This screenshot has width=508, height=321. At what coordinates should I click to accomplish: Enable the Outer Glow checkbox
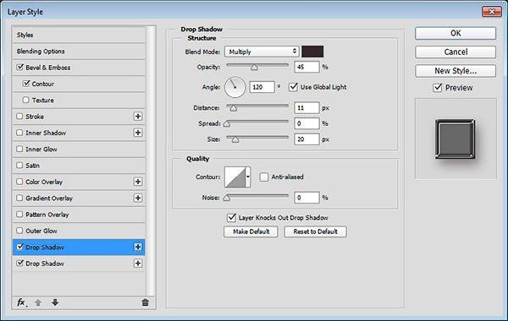[19, 231]
